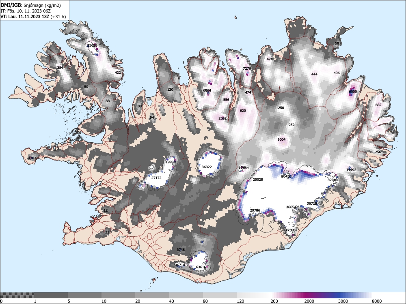This screenshot has height=304, width=406.
Task: Select the snow value 12584
Action: tap(244, 168)
